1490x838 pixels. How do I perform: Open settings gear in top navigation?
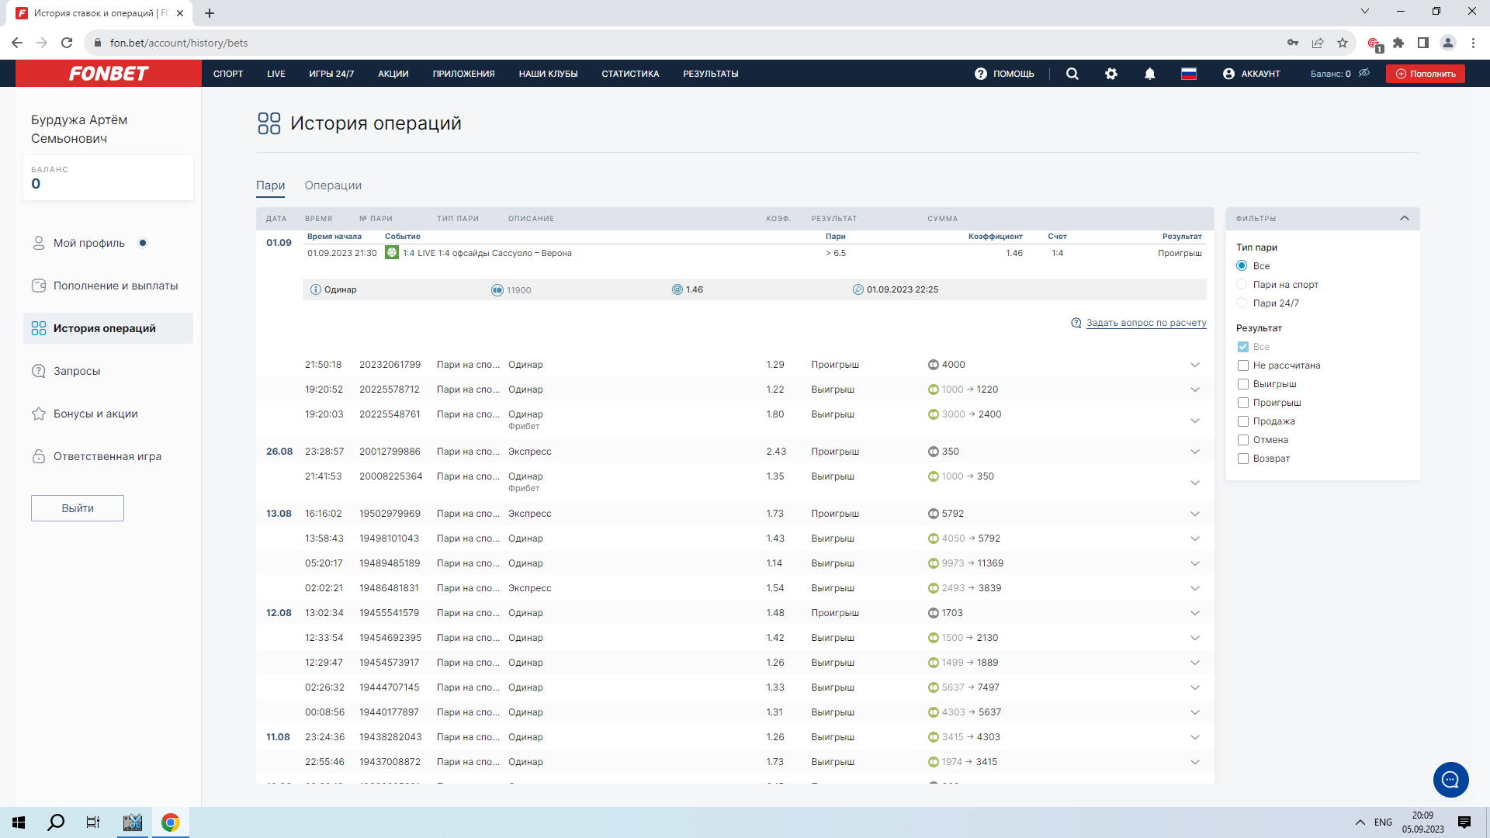point(1111,74)
